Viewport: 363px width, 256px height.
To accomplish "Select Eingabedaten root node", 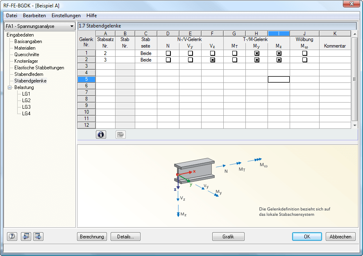I will tap(20, 35).
